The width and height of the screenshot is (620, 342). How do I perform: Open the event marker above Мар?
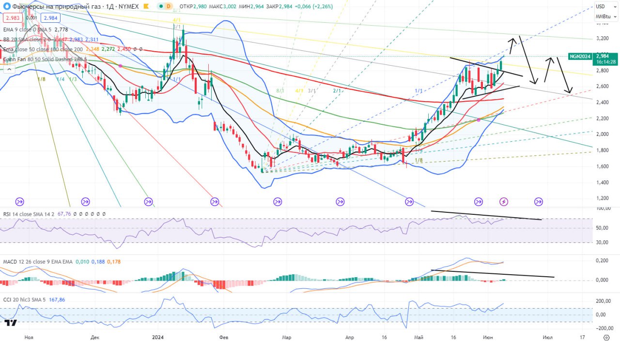point(278,201)
